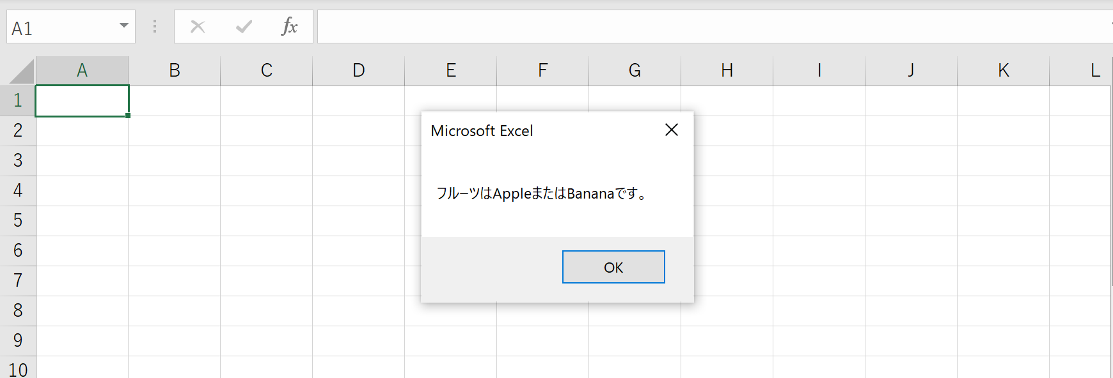
Task: Select column D header
Action: pyautogui.click(x=358, y=70)
